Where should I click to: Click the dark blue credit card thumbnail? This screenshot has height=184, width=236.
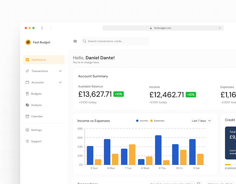click(230, 143)
